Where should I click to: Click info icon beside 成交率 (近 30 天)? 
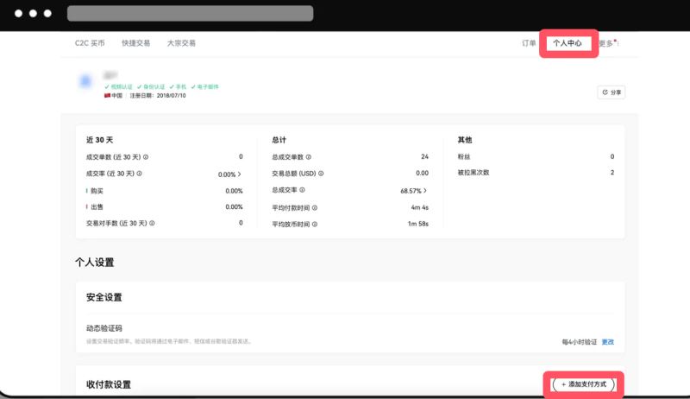tap(140, 174)
